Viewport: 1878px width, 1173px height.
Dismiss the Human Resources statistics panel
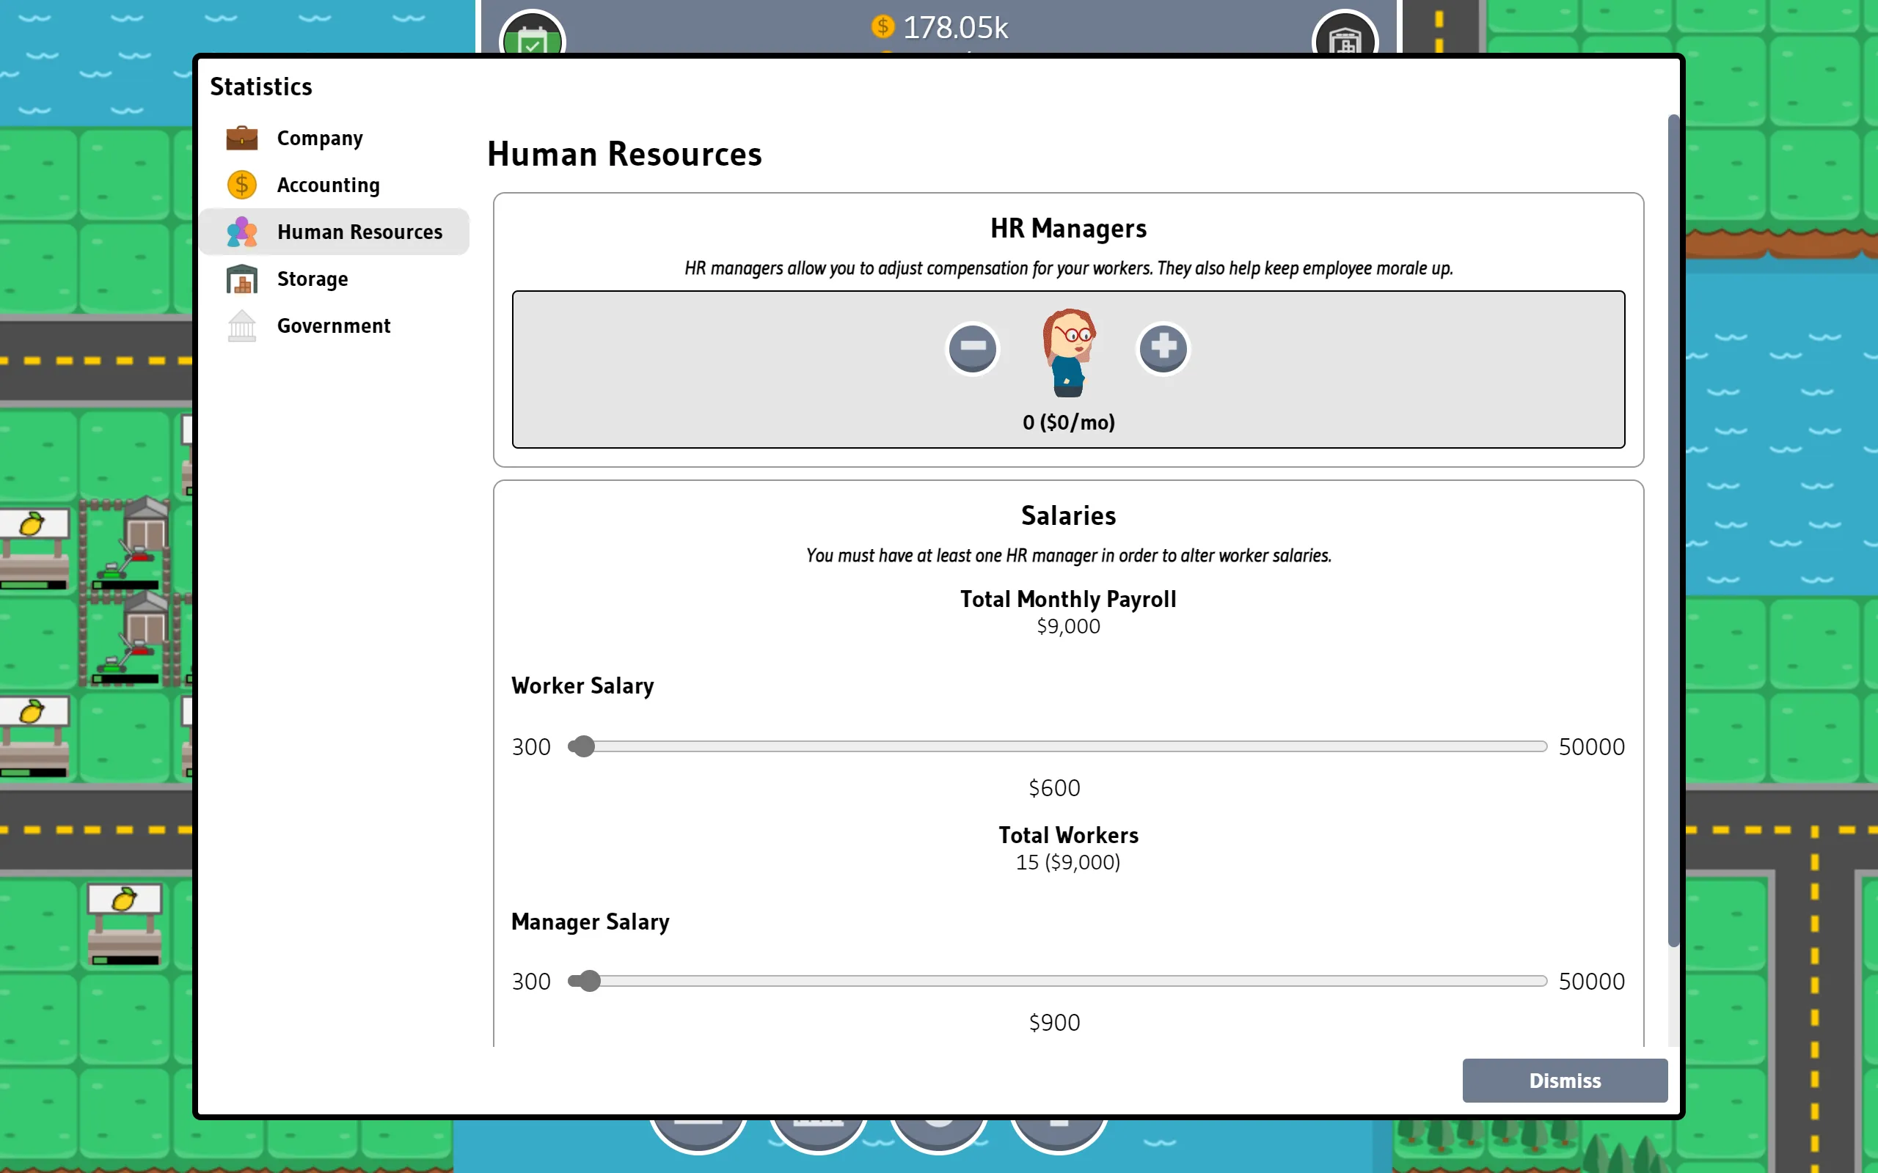[x=1565, y=1078]
